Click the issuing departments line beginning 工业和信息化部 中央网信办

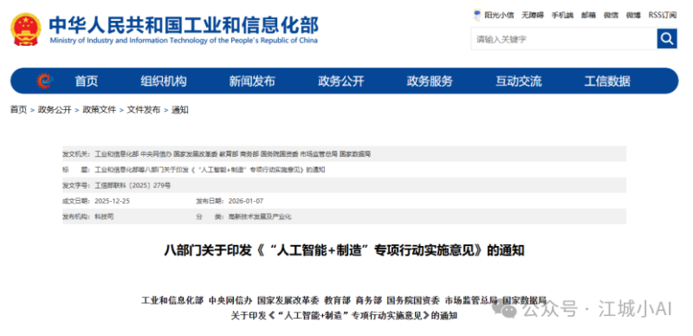tap(344, 300)
